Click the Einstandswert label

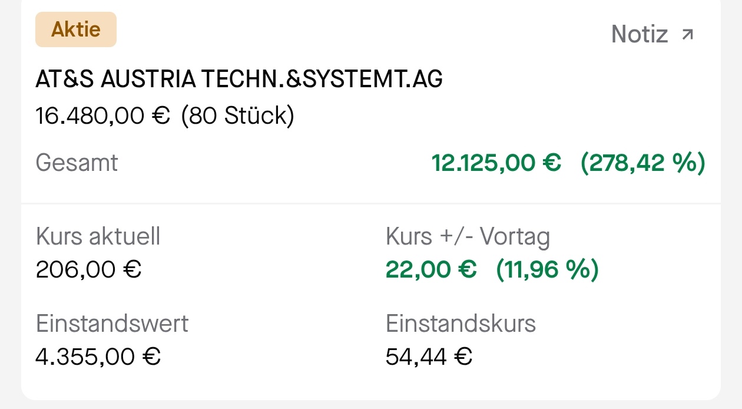pyautogui.click(x=112, y=324)
